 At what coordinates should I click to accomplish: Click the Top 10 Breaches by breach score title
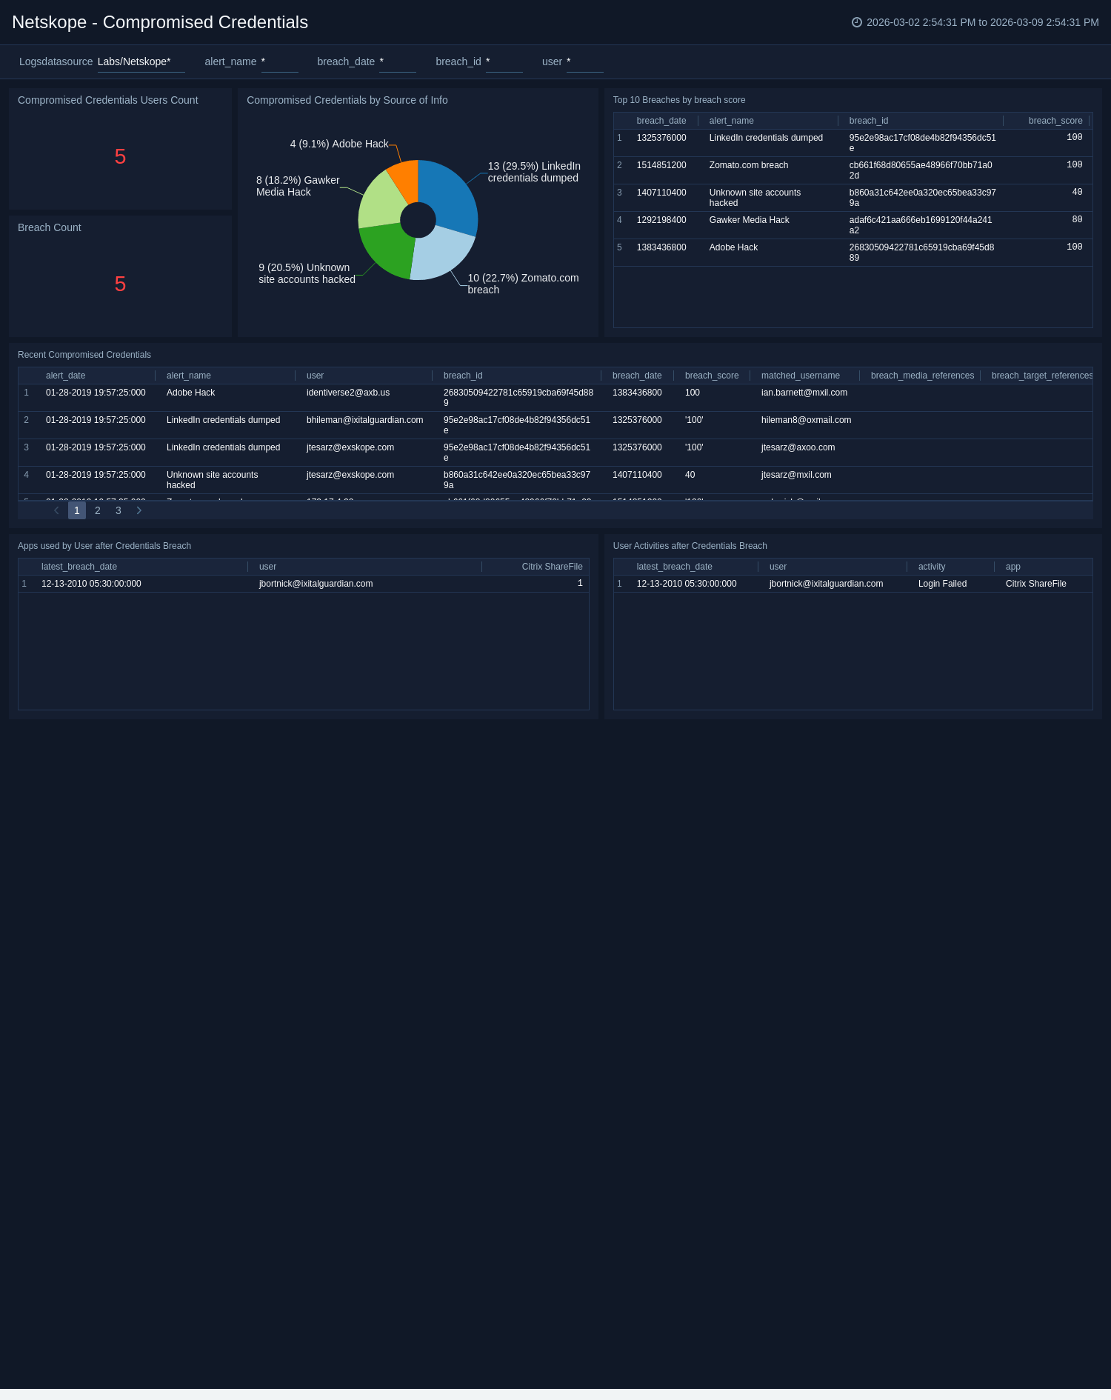pos(679,100)
